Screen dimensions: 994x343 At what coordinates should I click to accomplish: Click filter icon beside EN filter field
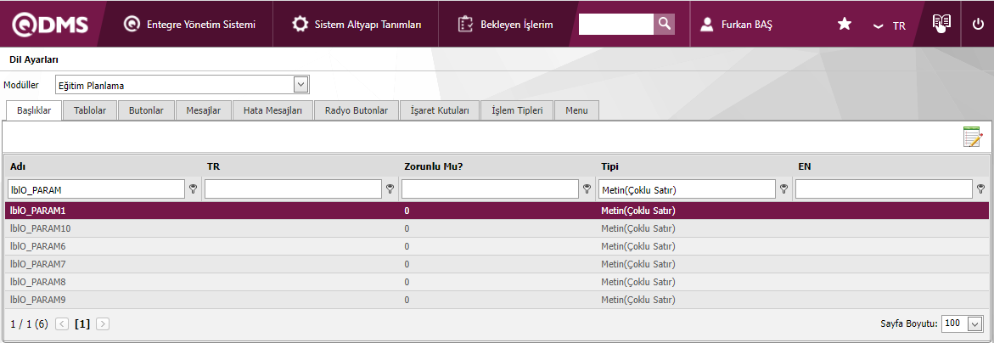click(980, 189)
